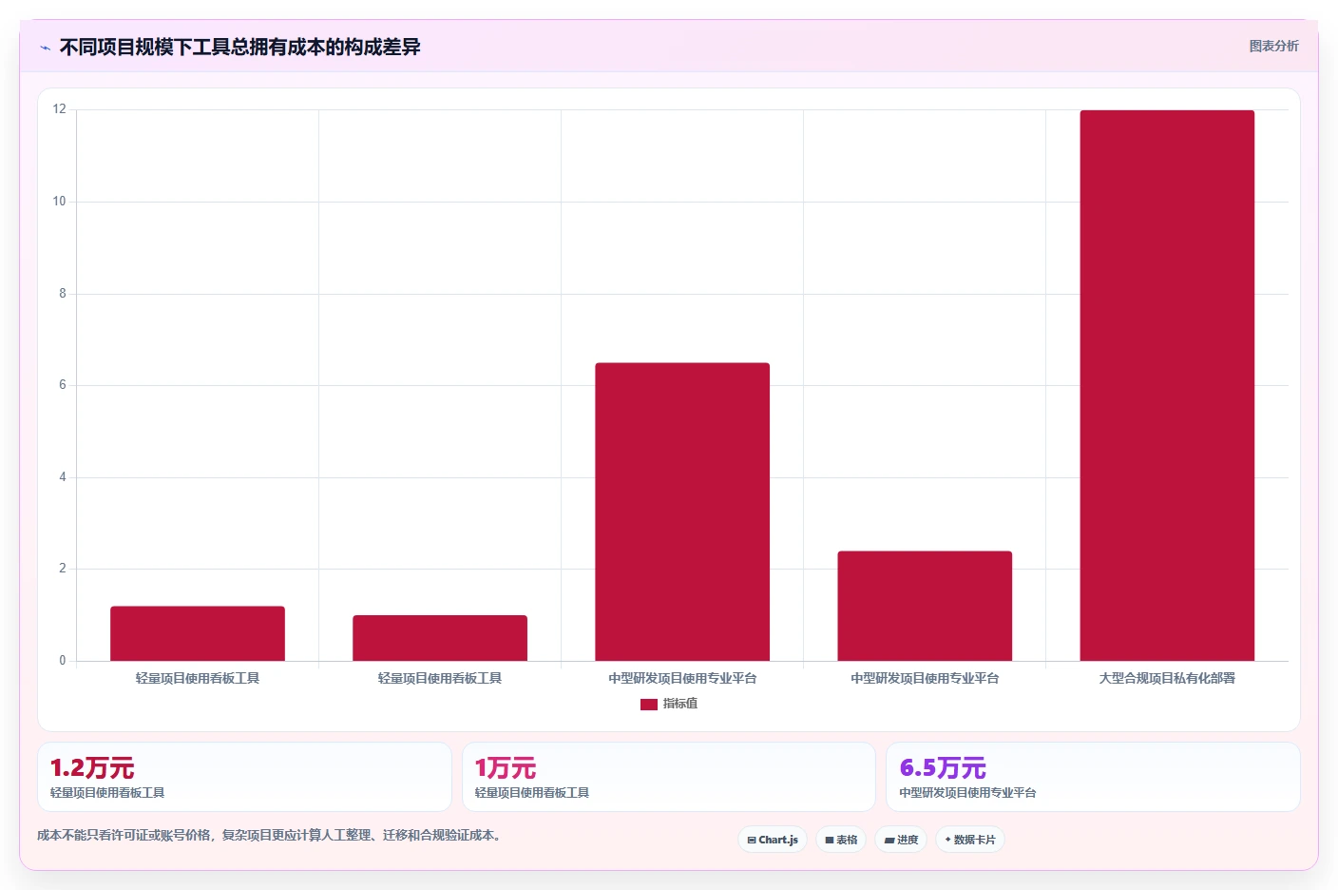Click the 1.2万元 data card value
Image resolution: width=1338 pixels, height=890 pixels.
pos(92,767)
